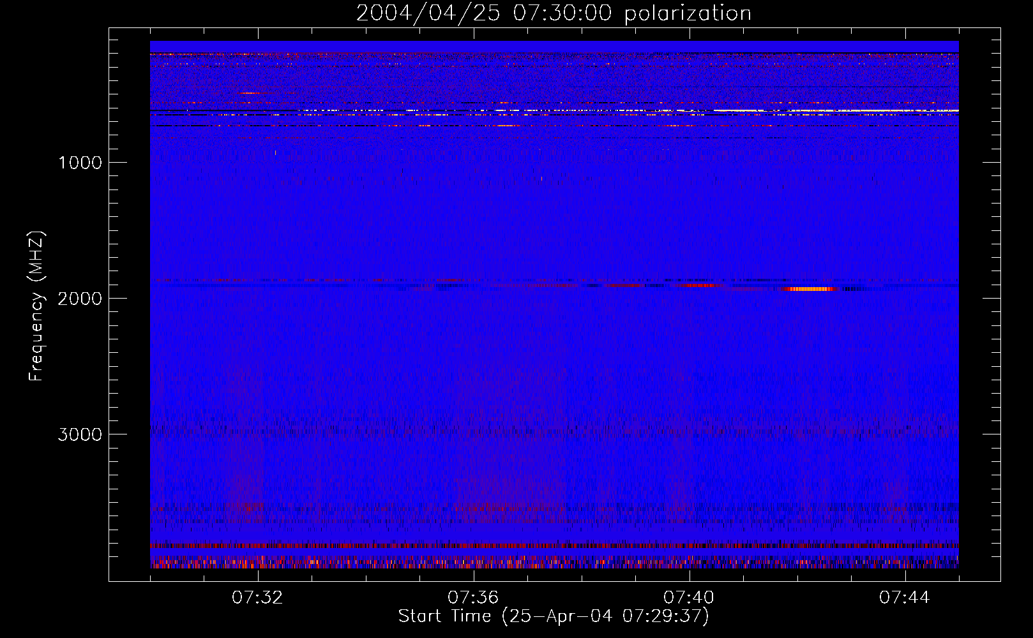Click the bright orange burst near 2000 MHz
Screen dimensions: 1033x638
coord(810,289)
